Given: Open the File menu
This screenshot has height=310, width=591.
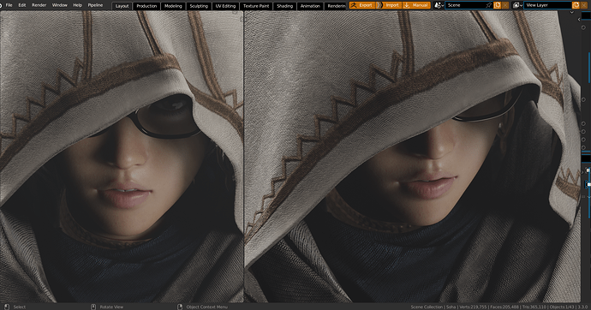Looking at the screenshot, I should click(x=9, y=5).
